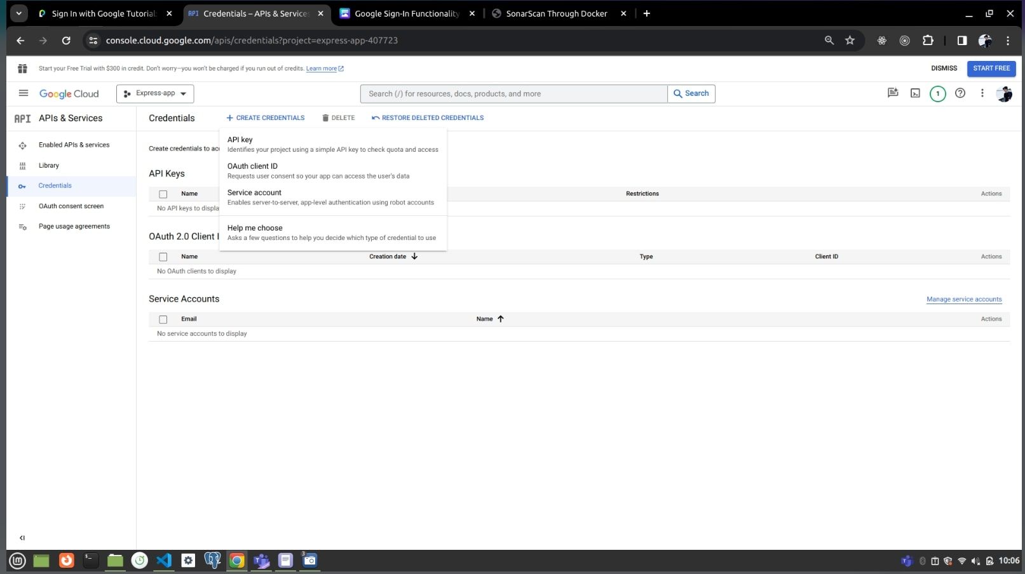Follow the Learn more link in banner
Image resolution: width=1025 pixels, height=574 pixels.
[325, 69]
